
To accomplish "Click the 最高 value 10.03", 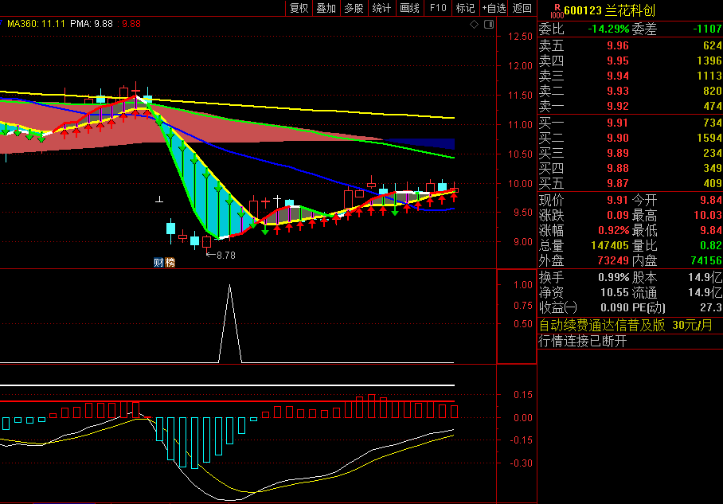I will (708, 215).
